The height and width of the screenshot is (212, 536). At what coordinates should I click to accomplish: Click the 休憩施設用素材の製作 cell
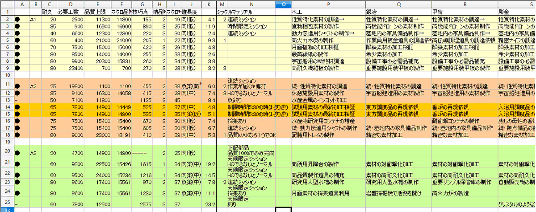coord(327,93)
